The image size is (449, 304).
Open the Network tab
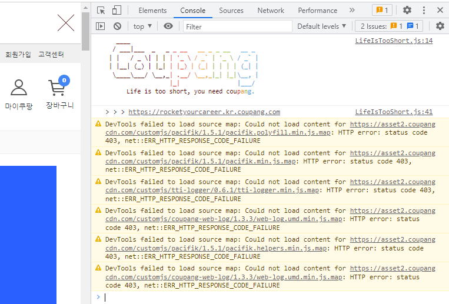coord(271,11)
